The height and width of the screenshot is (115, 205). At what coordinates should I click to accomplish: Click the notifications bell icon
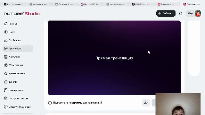[181, 13]
